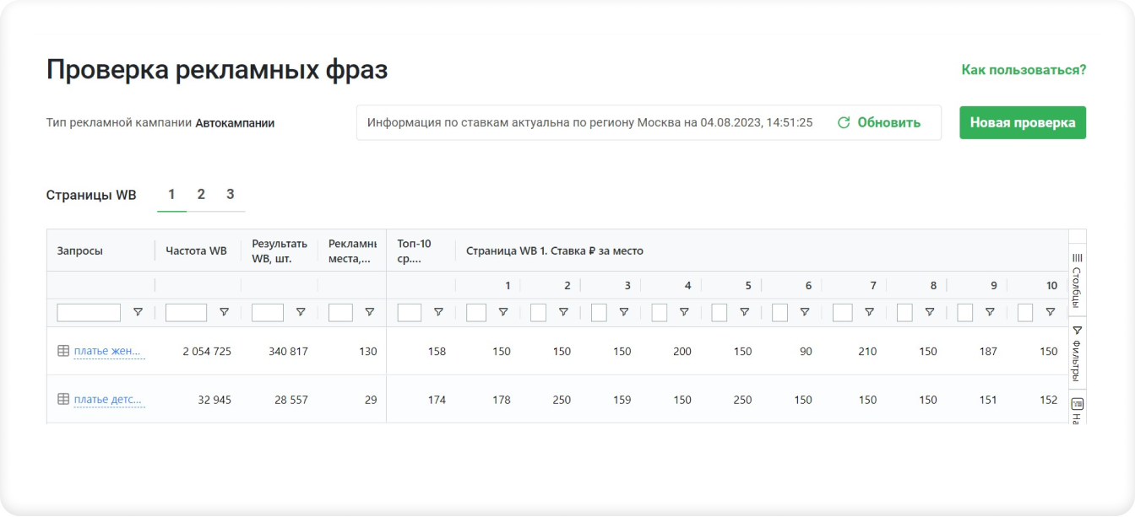The height and width of the screenshot is (517, 1135).
Task: Click the filter funnel for Результат WB column
Action: pos(301,312)
